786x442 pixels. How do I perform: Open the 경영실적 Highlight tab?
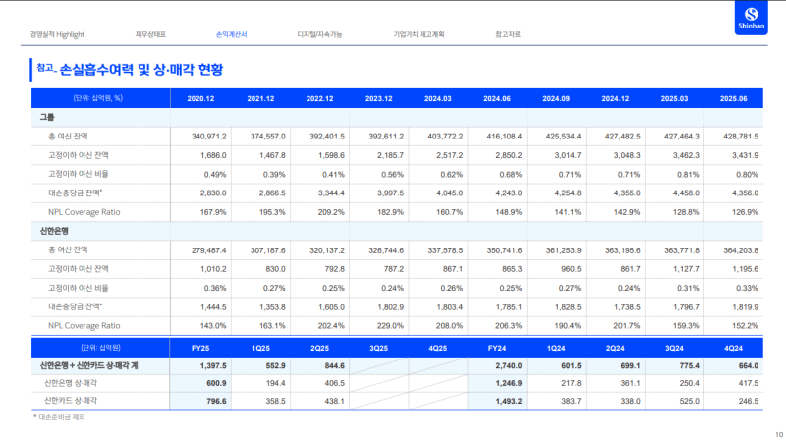click(57, 34)
